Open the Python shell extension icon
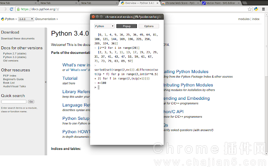Viewport: 268px width, 167px height. click(x=256, y=9)
